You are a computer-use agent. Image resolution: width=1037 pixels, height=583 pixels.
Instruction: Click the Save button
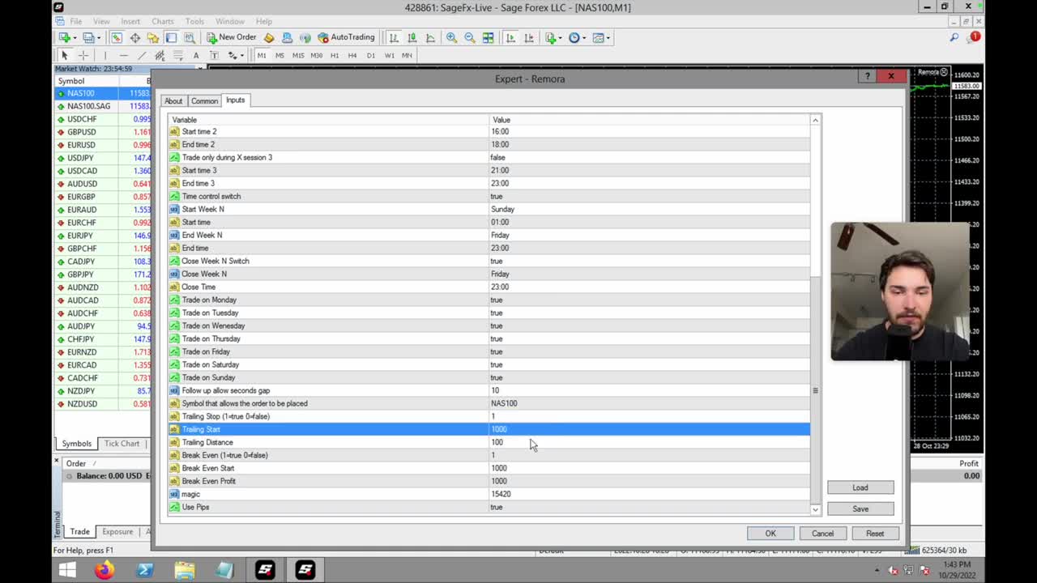click(x=860, y=509)
